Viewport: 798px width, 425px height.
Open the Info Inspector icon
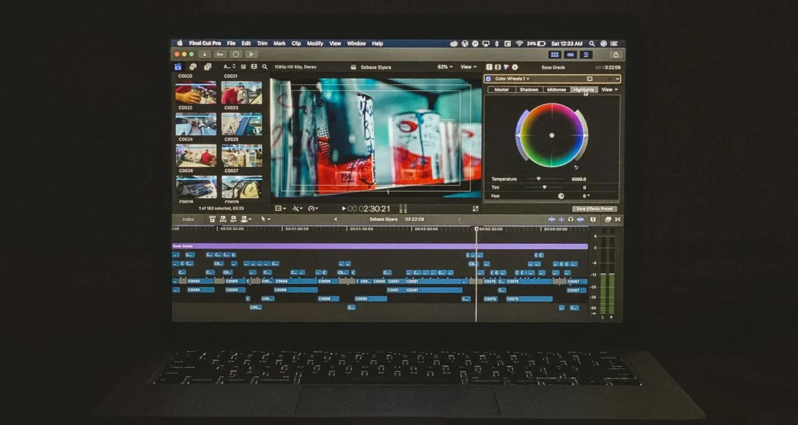click(x=515, y=67)
